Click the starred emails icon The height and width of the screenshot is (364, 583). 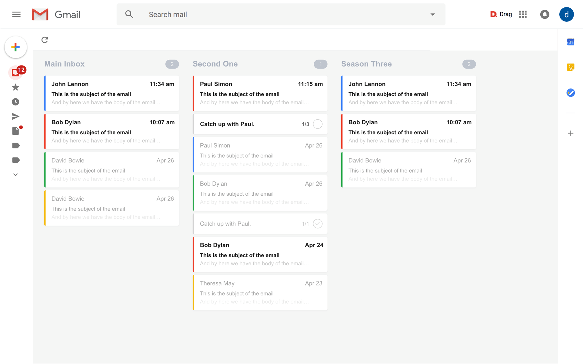coord(15,87)
